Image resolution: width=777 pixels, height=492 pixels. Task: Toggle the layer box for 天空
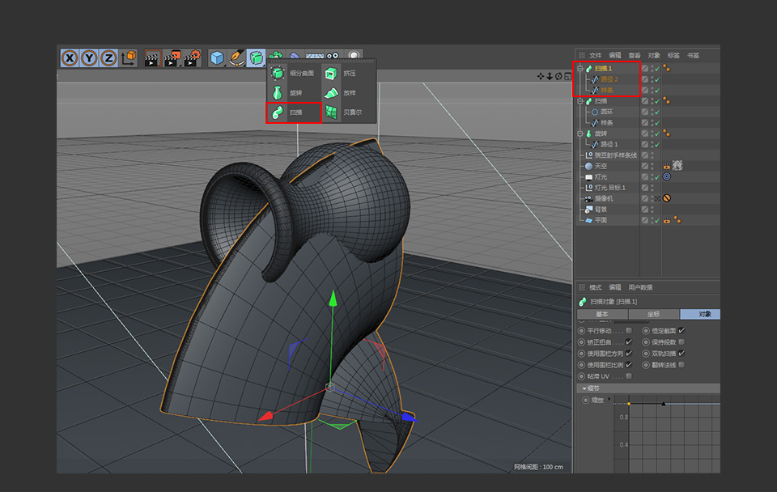[645, 167]
